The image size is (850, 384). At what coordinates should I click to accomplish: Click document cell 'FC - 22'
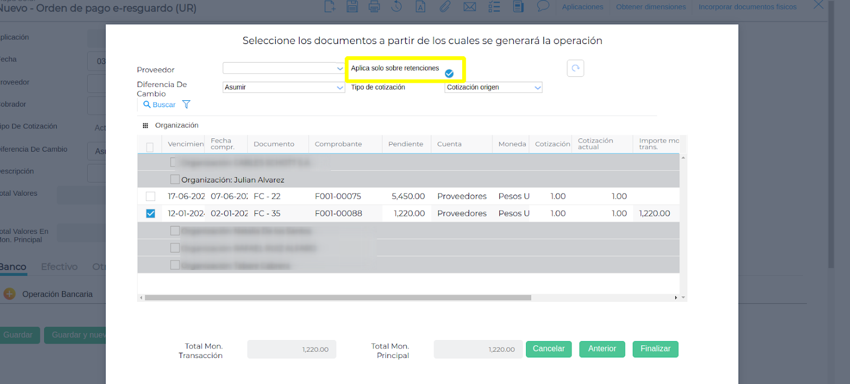[x=267, y=196]
